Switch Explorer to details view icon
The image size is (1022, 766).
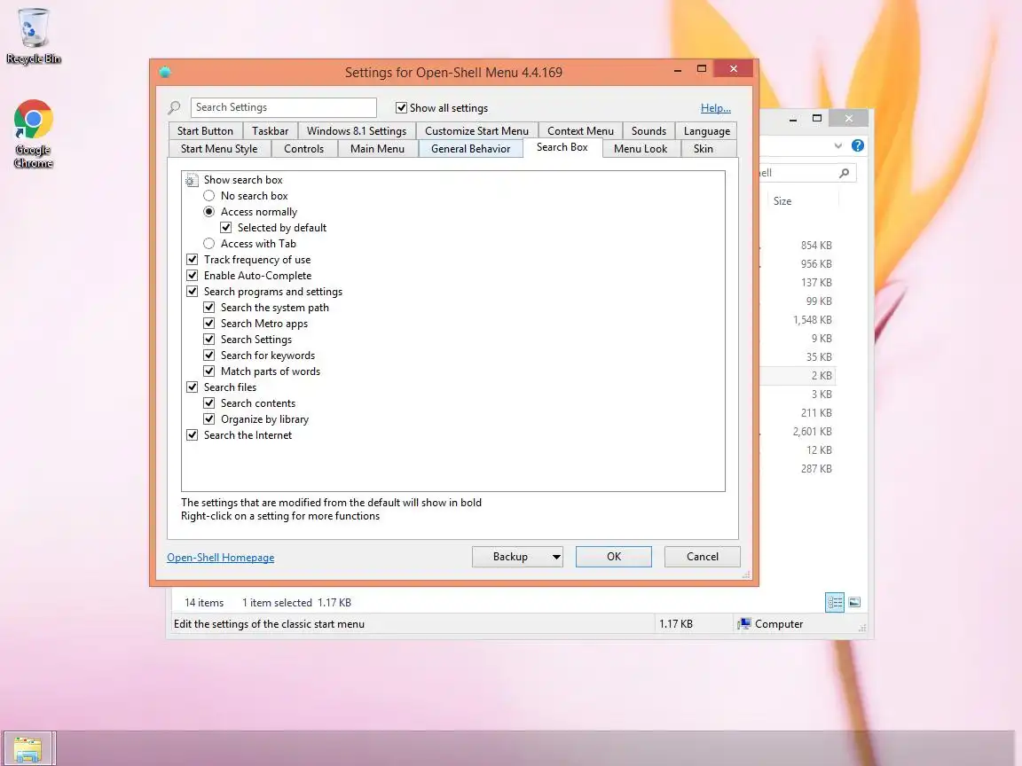click(835, 603)
